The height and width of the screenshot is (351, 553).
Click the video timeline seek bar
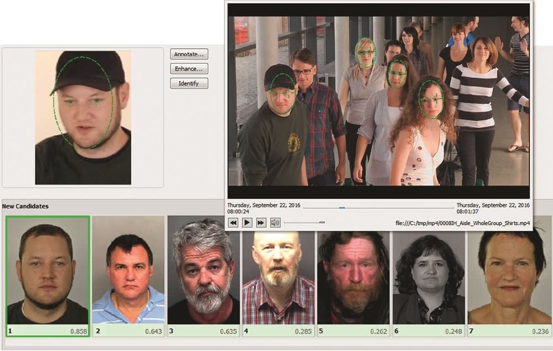[x=378, y=208]
